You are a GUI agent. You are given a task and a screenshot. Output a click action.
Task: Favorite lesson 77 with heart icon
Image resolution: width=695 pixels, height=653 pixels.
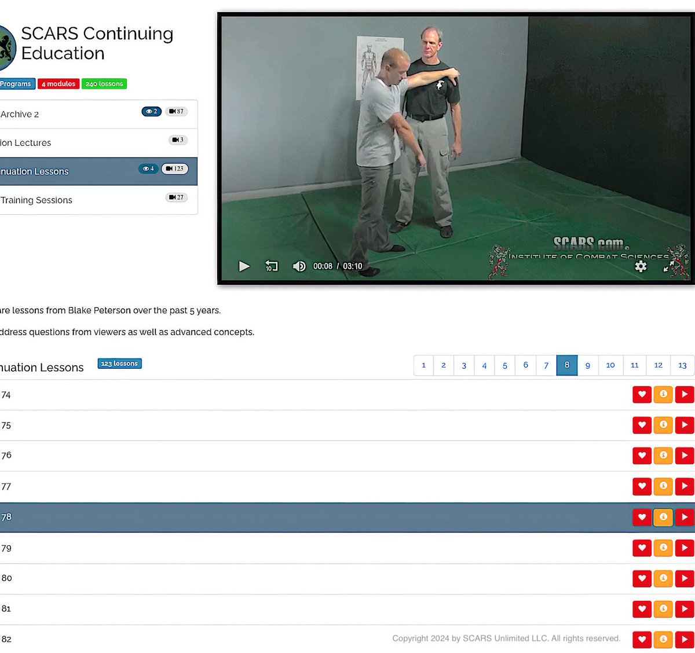642,486
